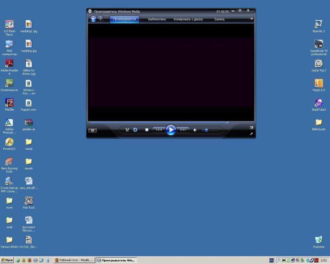The image size is (330, 264).
Task: Select the Vegas 6.0 shortcut icon
Action: (x=318, y=85)
